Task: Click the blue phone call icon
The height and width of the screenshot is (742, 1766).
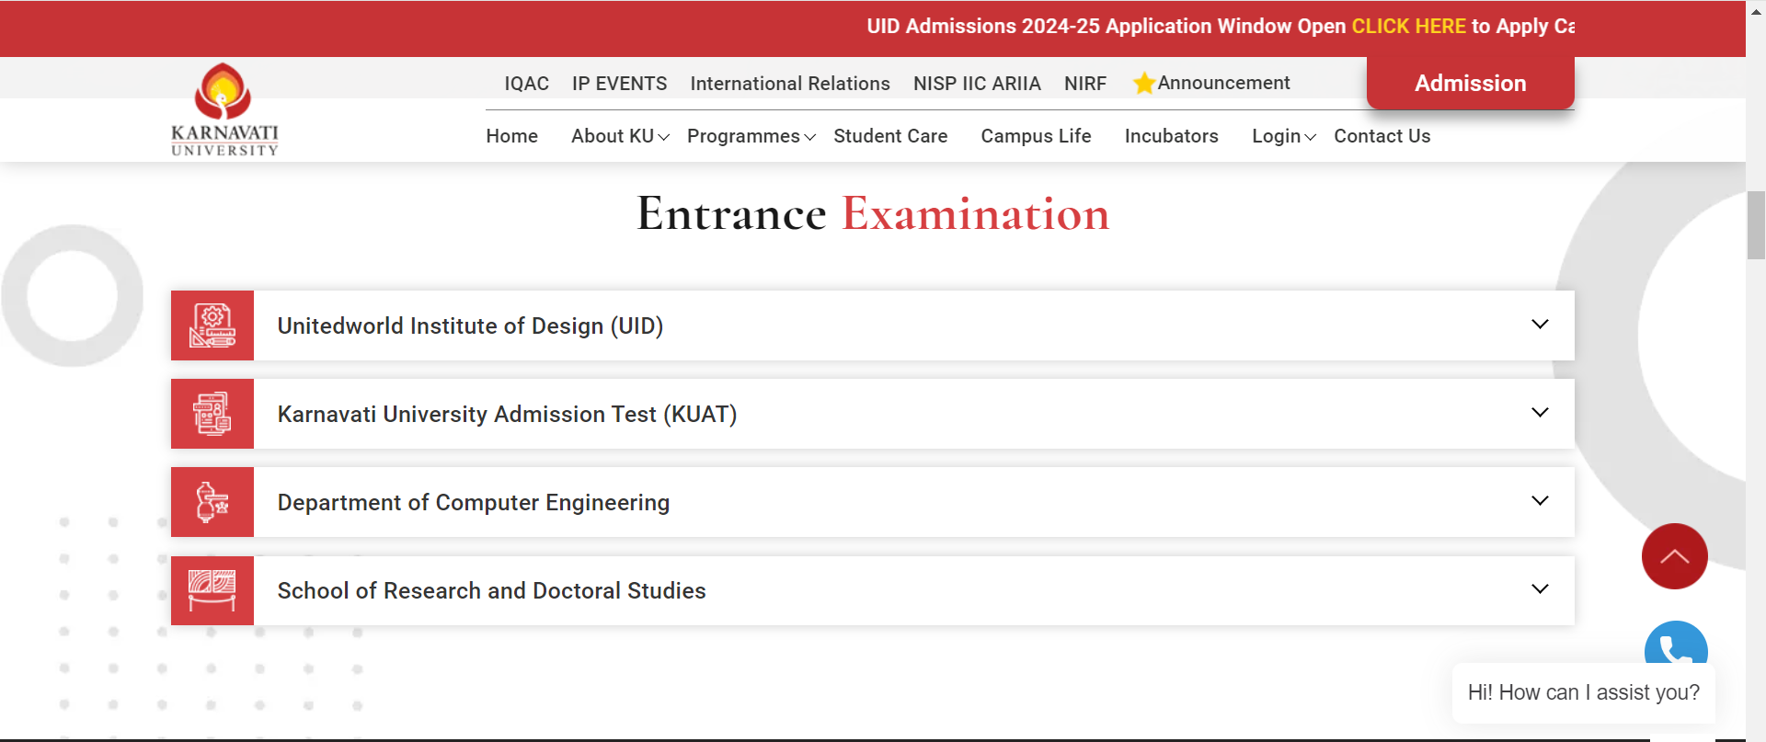Action: [x=1675, y=645]
